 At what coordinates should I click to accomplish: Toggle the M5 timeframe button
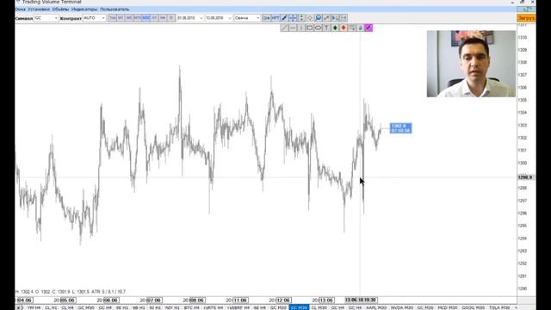(129, 17)
